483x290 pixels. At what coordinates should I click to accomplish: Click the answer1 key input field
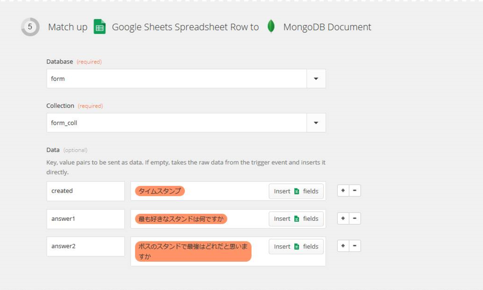[x=86, y=219]
